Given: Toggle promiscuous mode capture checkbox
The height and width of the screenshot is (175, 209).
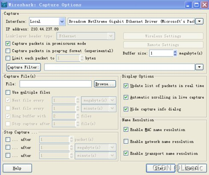Looking at the screenshot, I should (x=8, y=43).
